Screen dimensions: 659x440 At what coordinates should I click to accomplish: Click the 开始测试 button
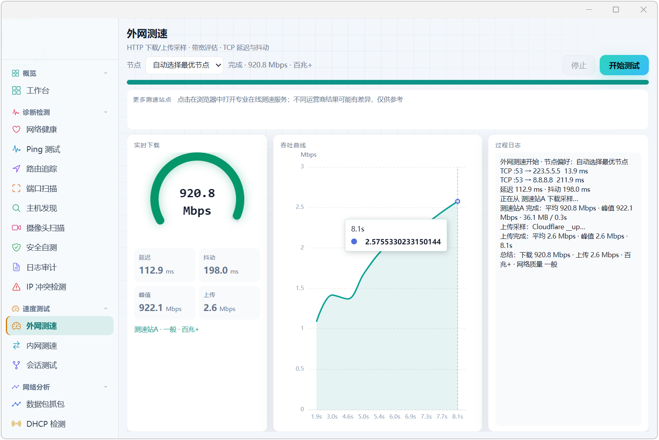[x=624, y=65]
